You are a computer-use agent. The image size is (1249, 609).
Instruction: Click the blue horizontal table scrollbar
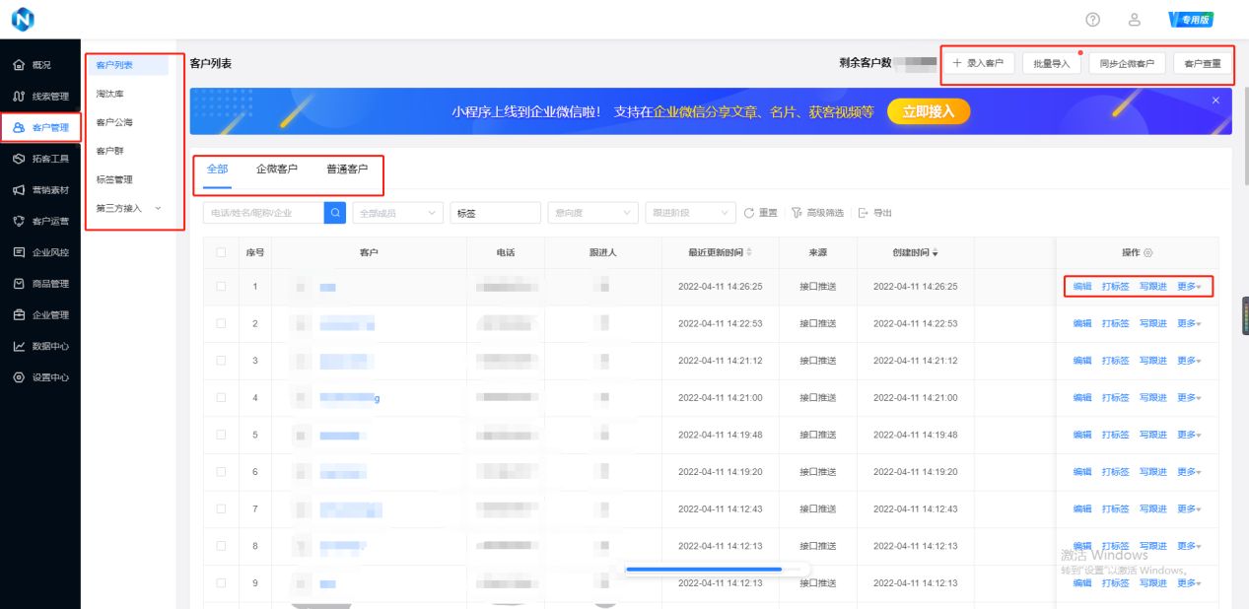pos(705,569)
